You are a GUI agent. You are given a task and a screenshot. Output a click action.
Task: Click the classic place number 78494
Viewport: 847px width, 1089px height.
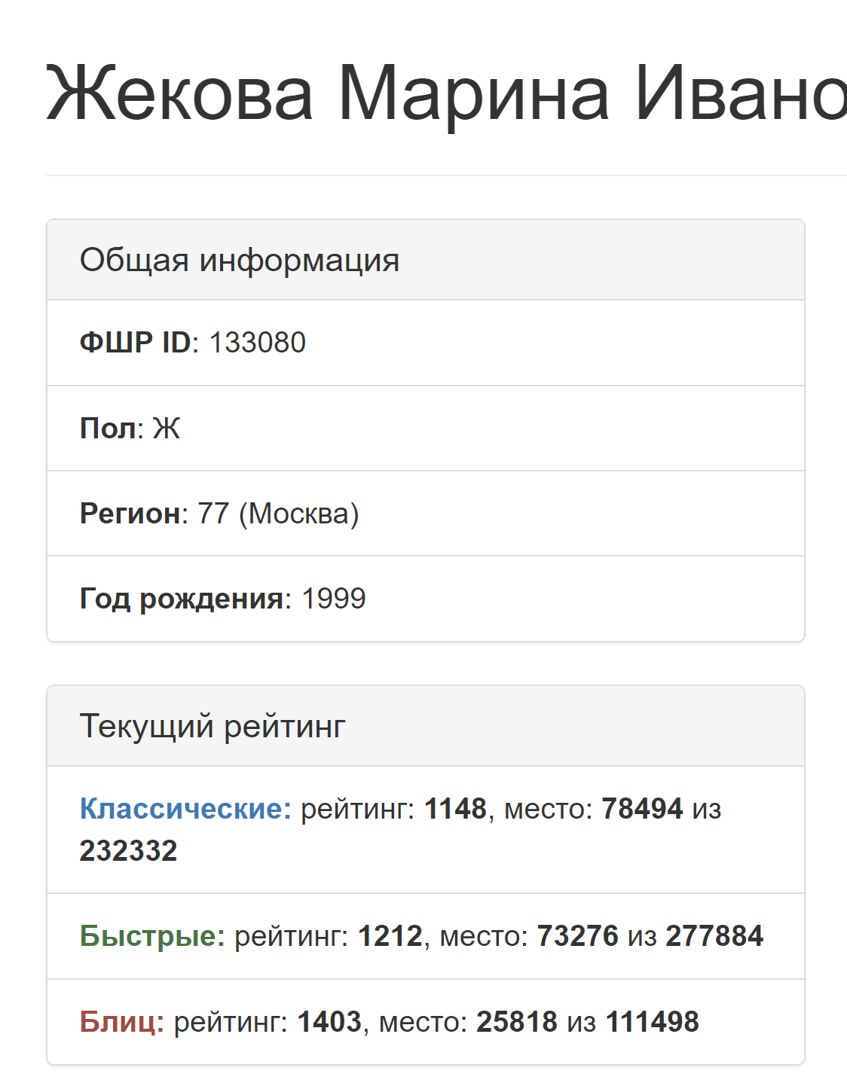[642, 809]
